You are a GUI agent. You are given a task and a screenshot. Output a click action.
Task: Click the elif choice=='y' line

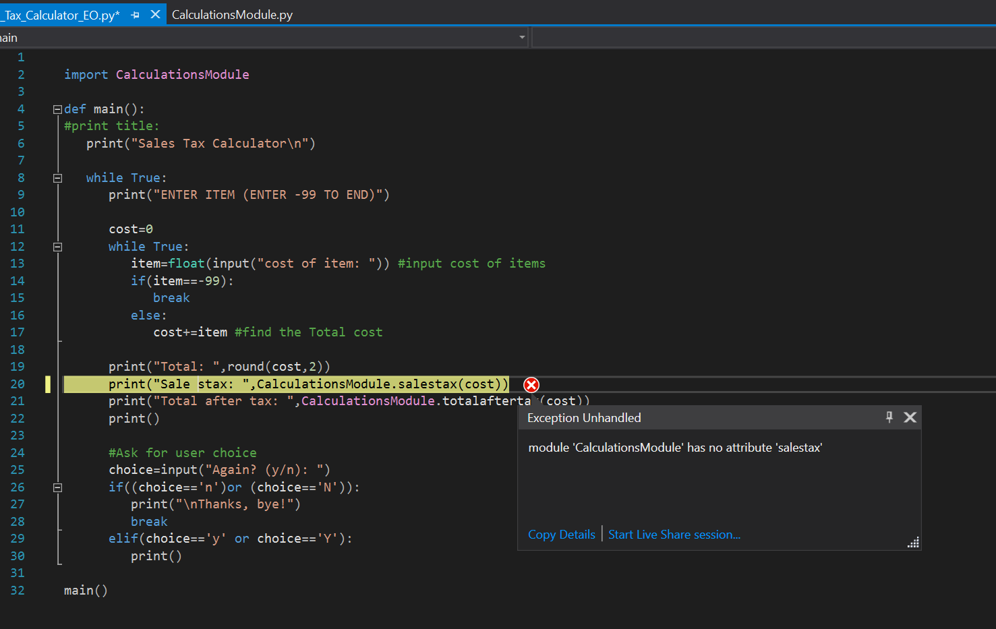click(x=231, y=539)
